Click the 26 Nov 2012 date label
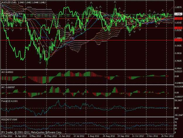 (167, 136)
